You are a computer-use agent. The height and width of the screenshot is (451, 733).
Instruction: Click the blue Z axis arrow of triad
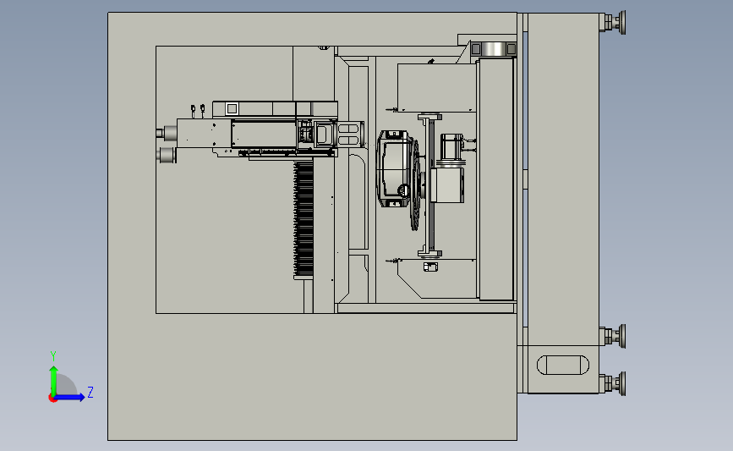[x=69, y=397]
